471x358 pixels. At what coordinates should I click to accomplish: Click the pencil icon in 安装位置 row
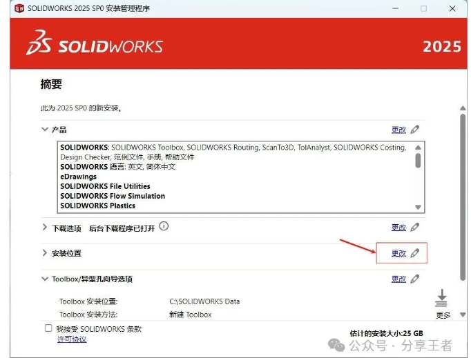click(415, 253)
